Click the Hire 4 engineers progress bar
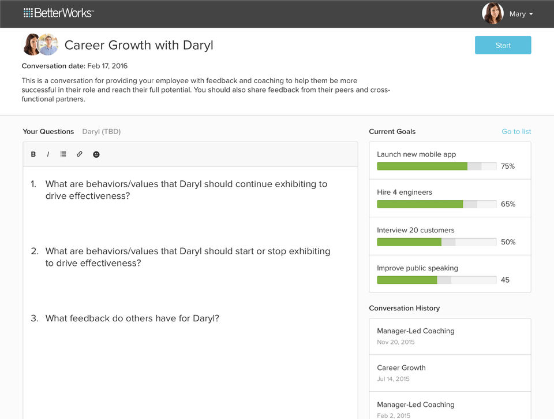 point(436,204)
